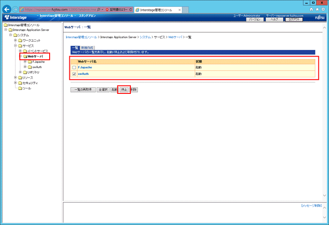
Task: Click the folder icon beside セキュリティ
Action: (20, 83)
